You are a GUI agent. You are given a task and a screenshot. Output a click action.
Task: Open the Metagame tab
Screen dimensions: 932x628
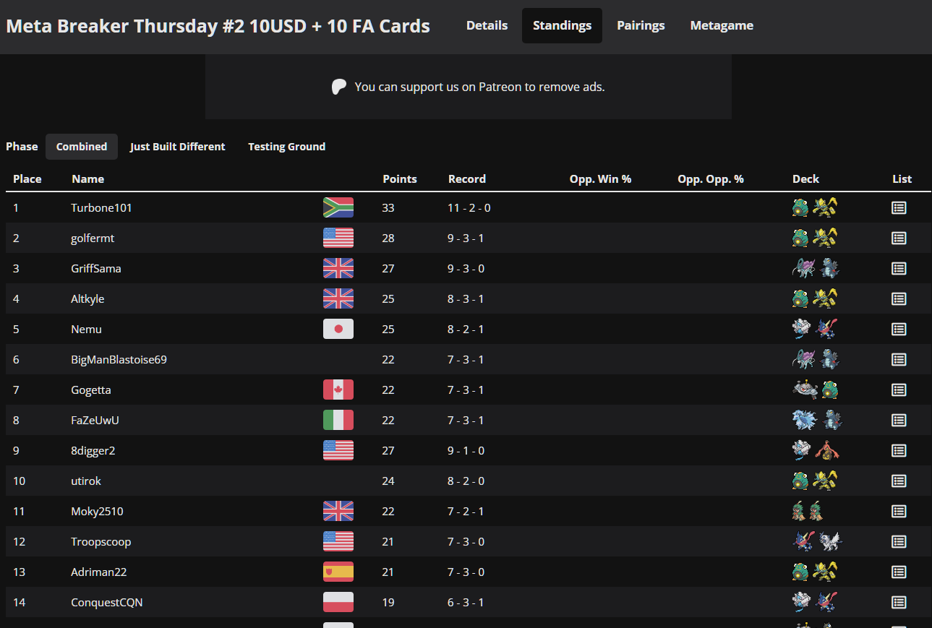(722, 25)
